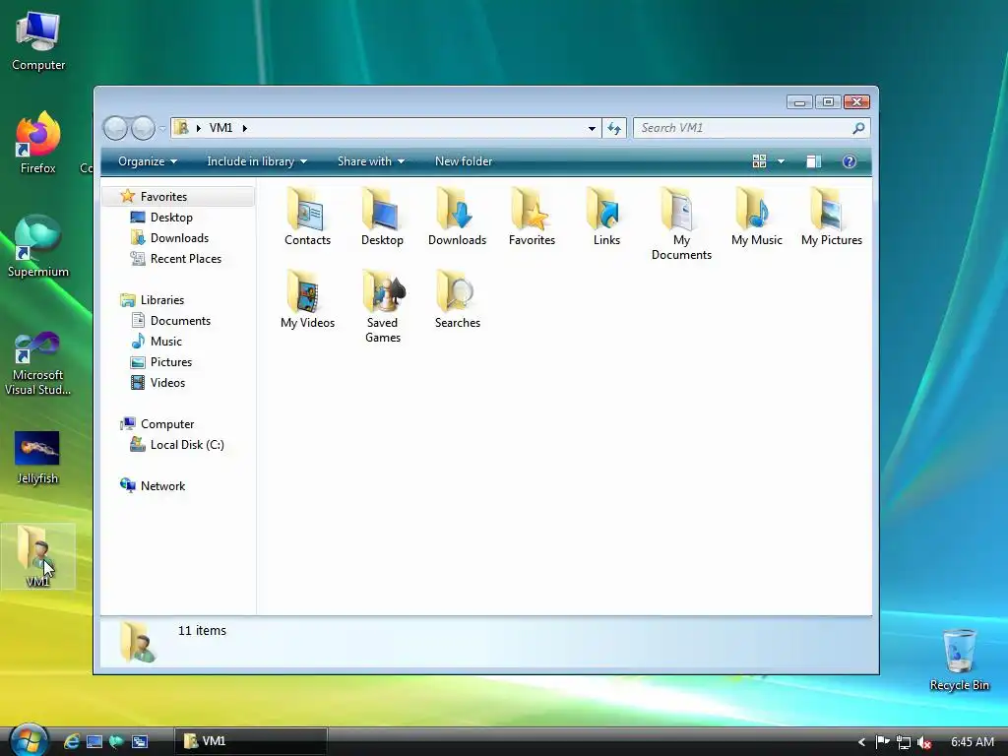The image size is (1008, 756).
Task: Open the My Documents folder
Action: pos(681,224)
